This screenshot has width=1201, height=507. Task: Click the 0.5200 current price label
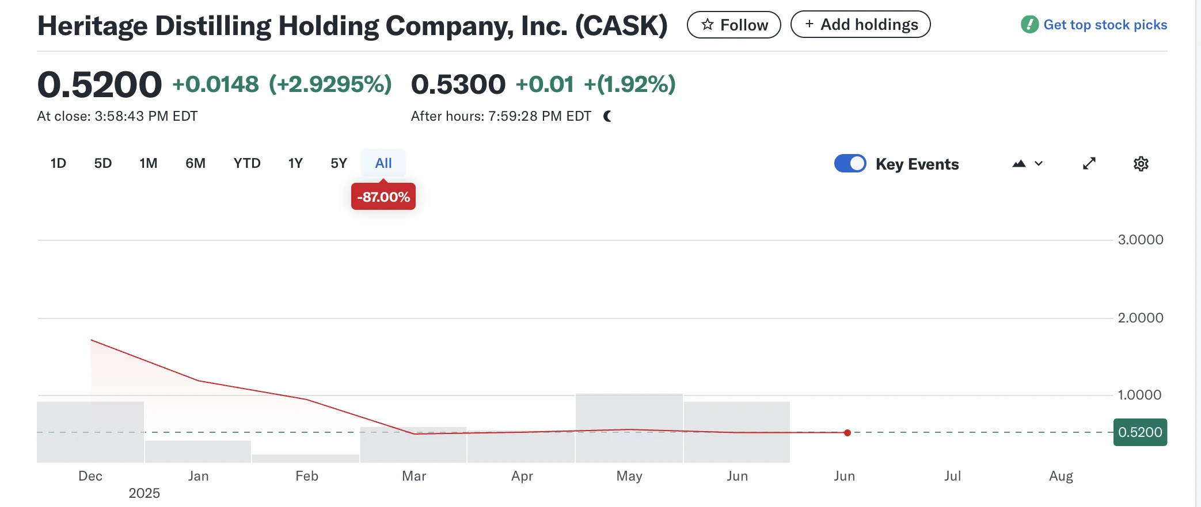pos(1140,432)
